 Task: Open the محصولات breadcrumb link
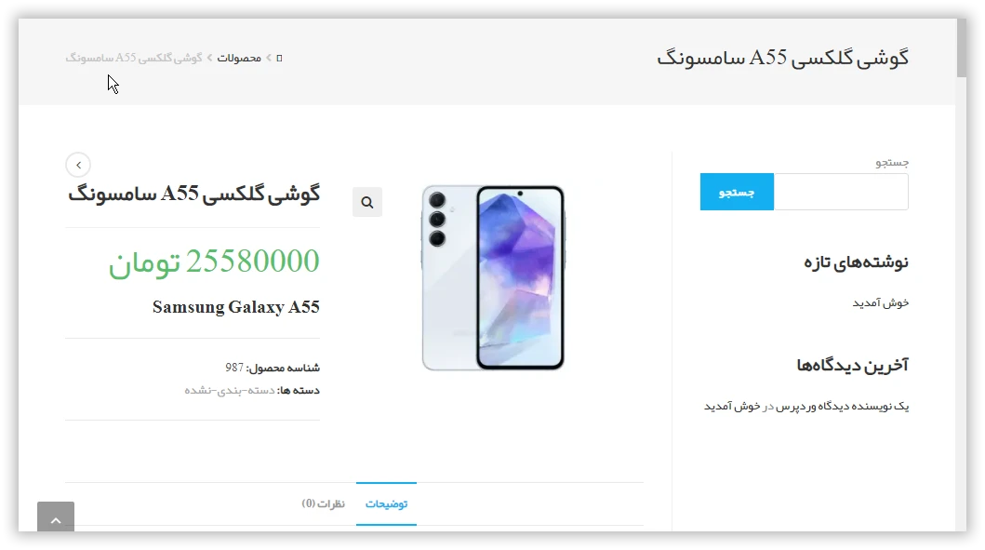pos(239,58)
